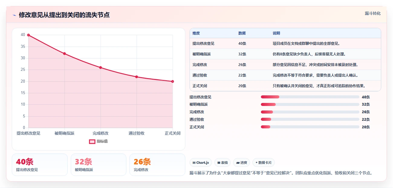Click the 数据 column header

[x=242, y=33]
